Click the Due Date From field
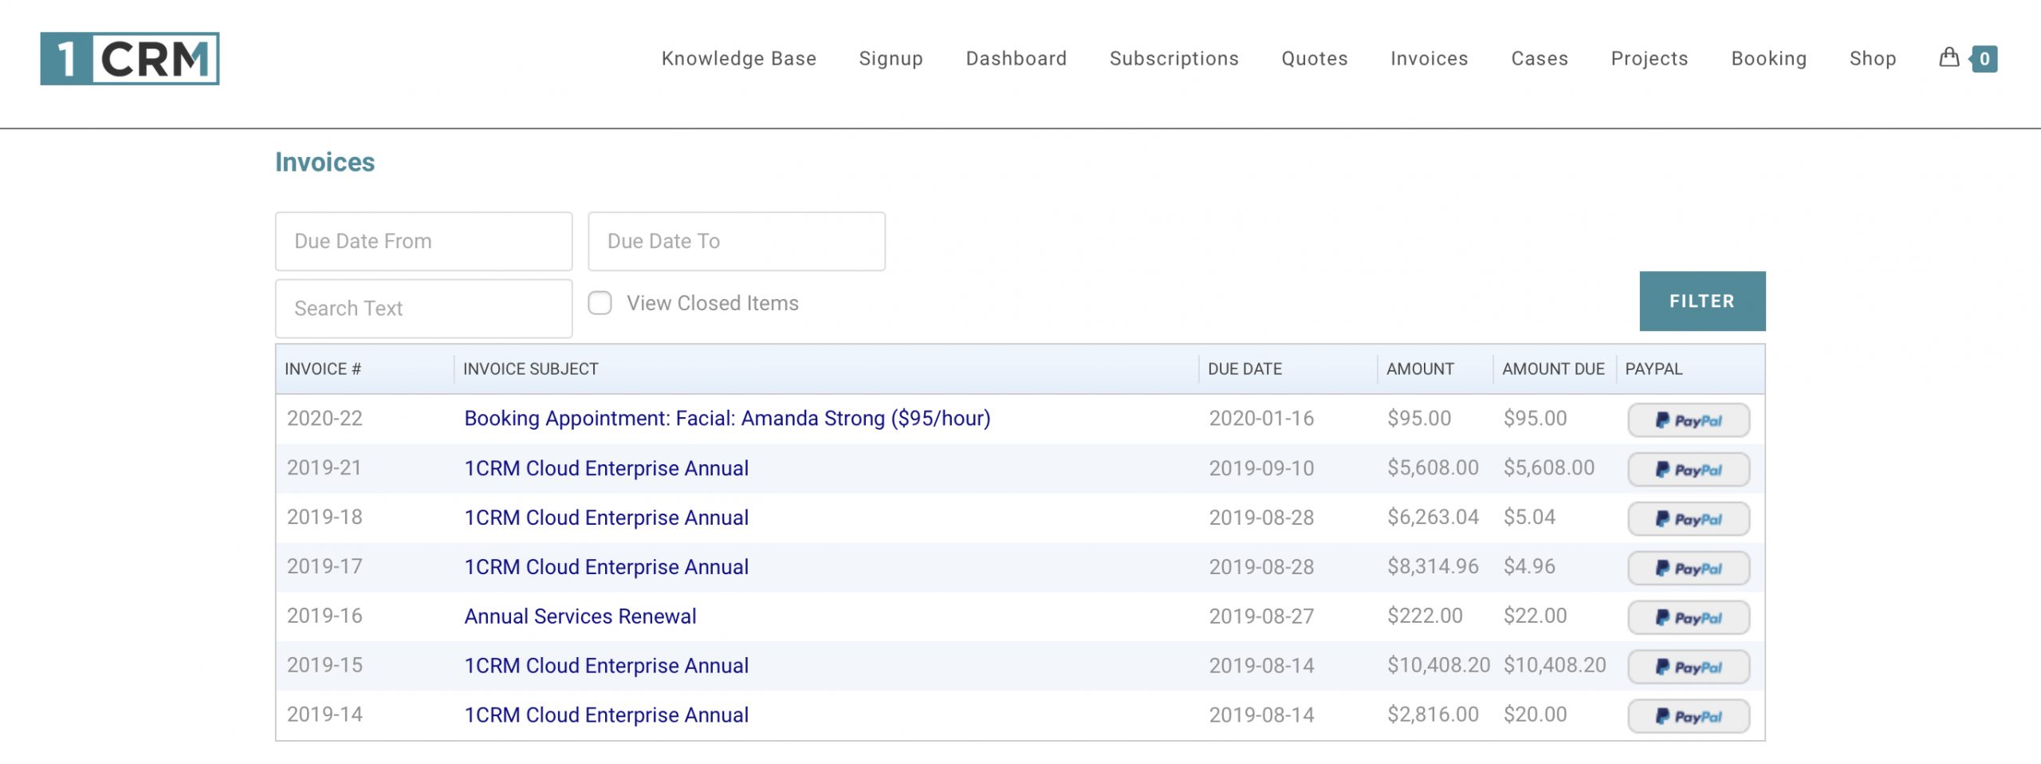 (423, 241)
